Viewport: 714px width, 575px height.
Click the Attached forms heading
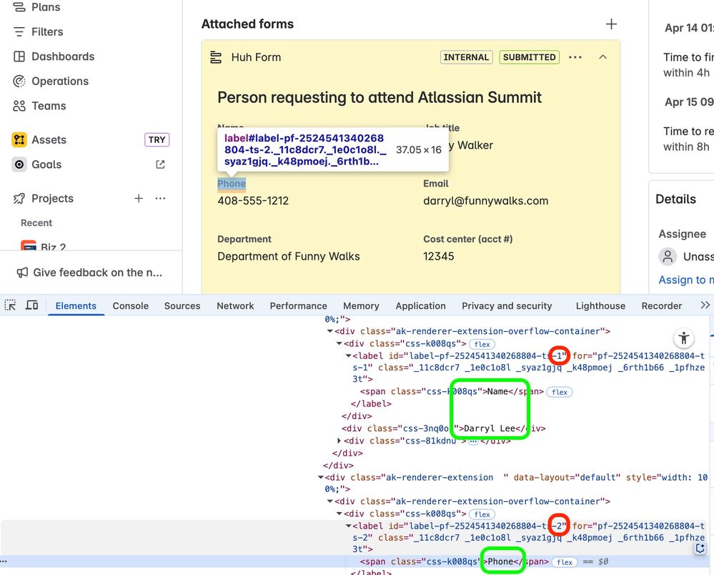(248, 24)
